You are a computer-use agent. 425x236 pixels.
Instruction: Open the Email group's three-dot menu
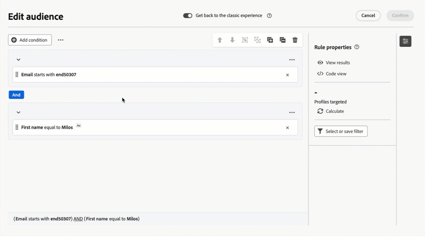pos(292,60)
